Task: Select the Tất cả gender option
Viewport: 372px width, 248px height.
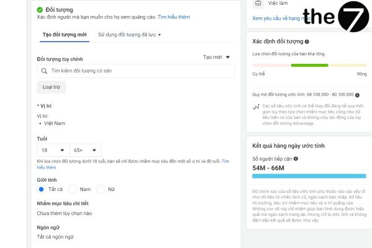Action: point(42,188)
